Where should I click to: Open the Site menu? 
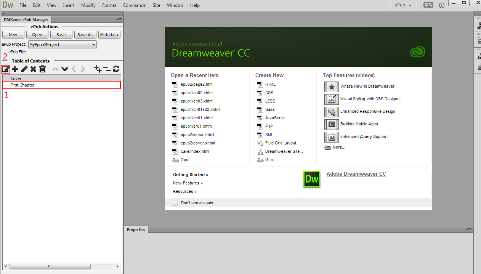(156, 5)
